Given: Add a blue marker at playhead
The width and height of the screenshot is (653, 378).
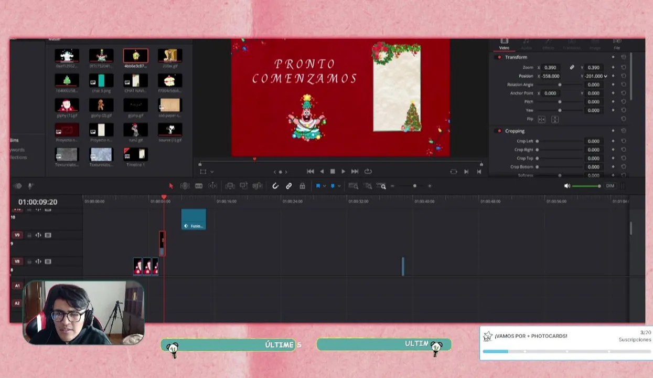Looking at the screenshot, I should tap(333, 186).
